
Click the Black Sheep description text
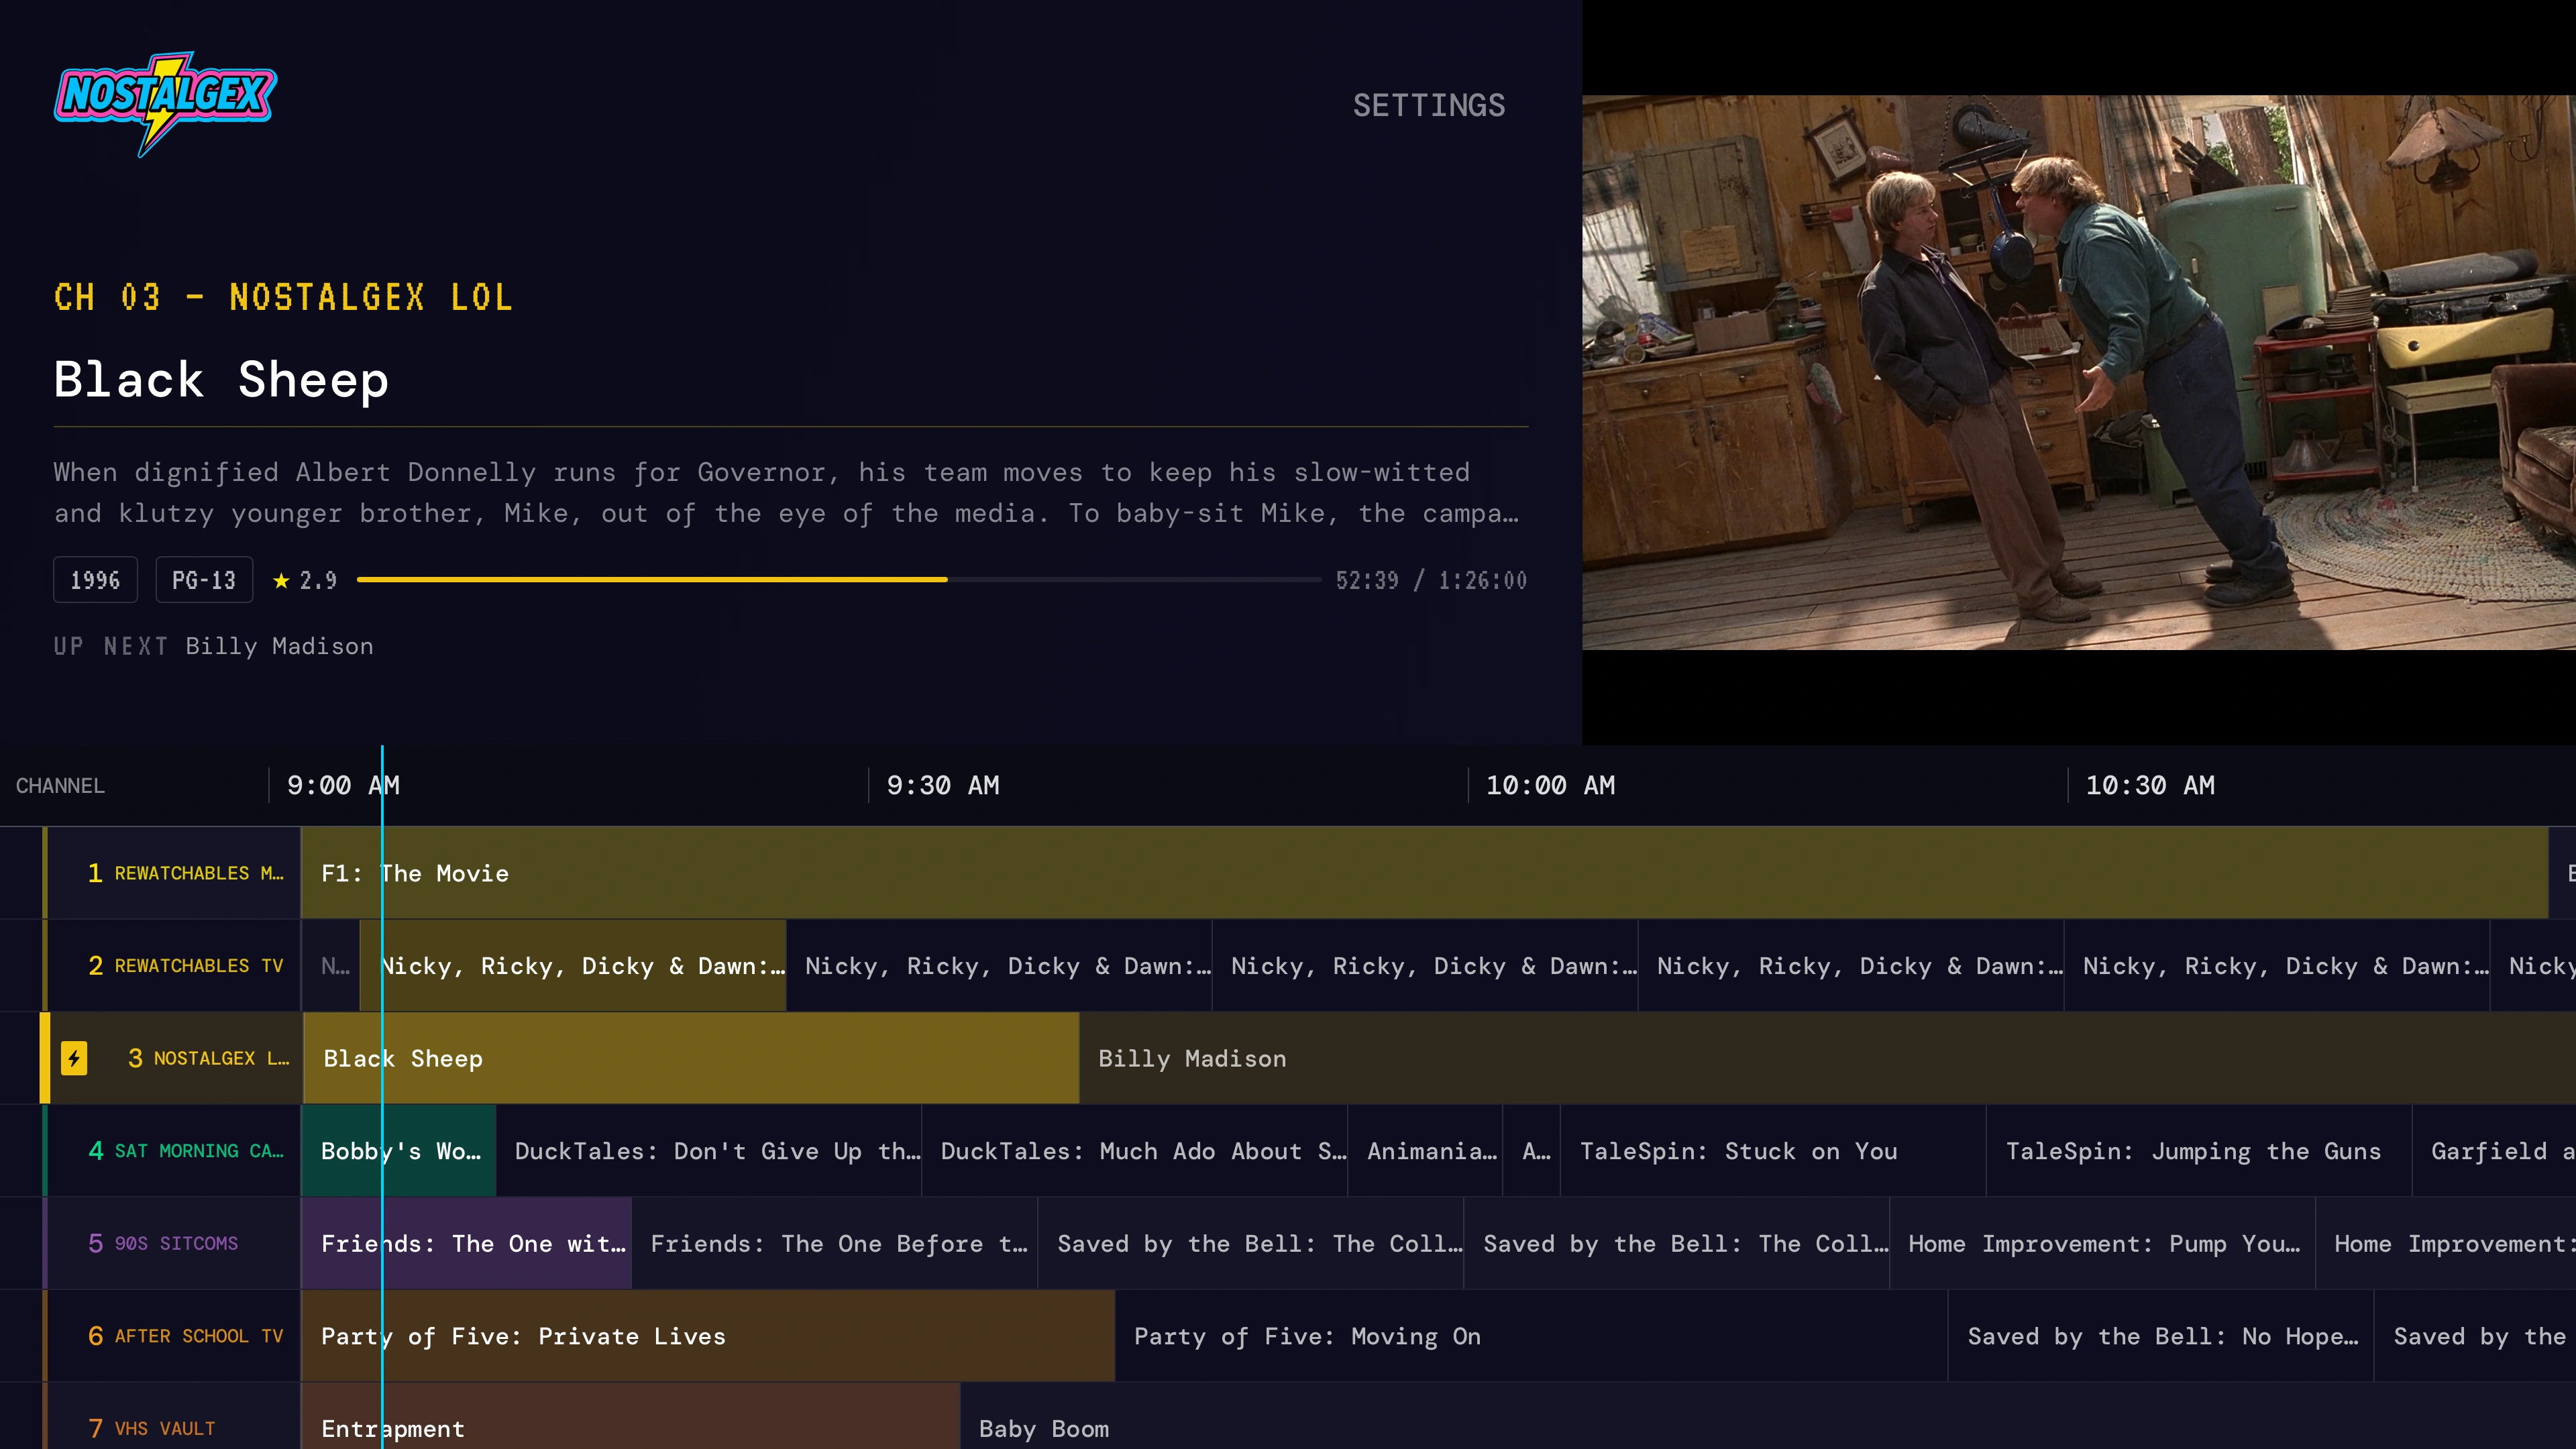click(787, 493)
